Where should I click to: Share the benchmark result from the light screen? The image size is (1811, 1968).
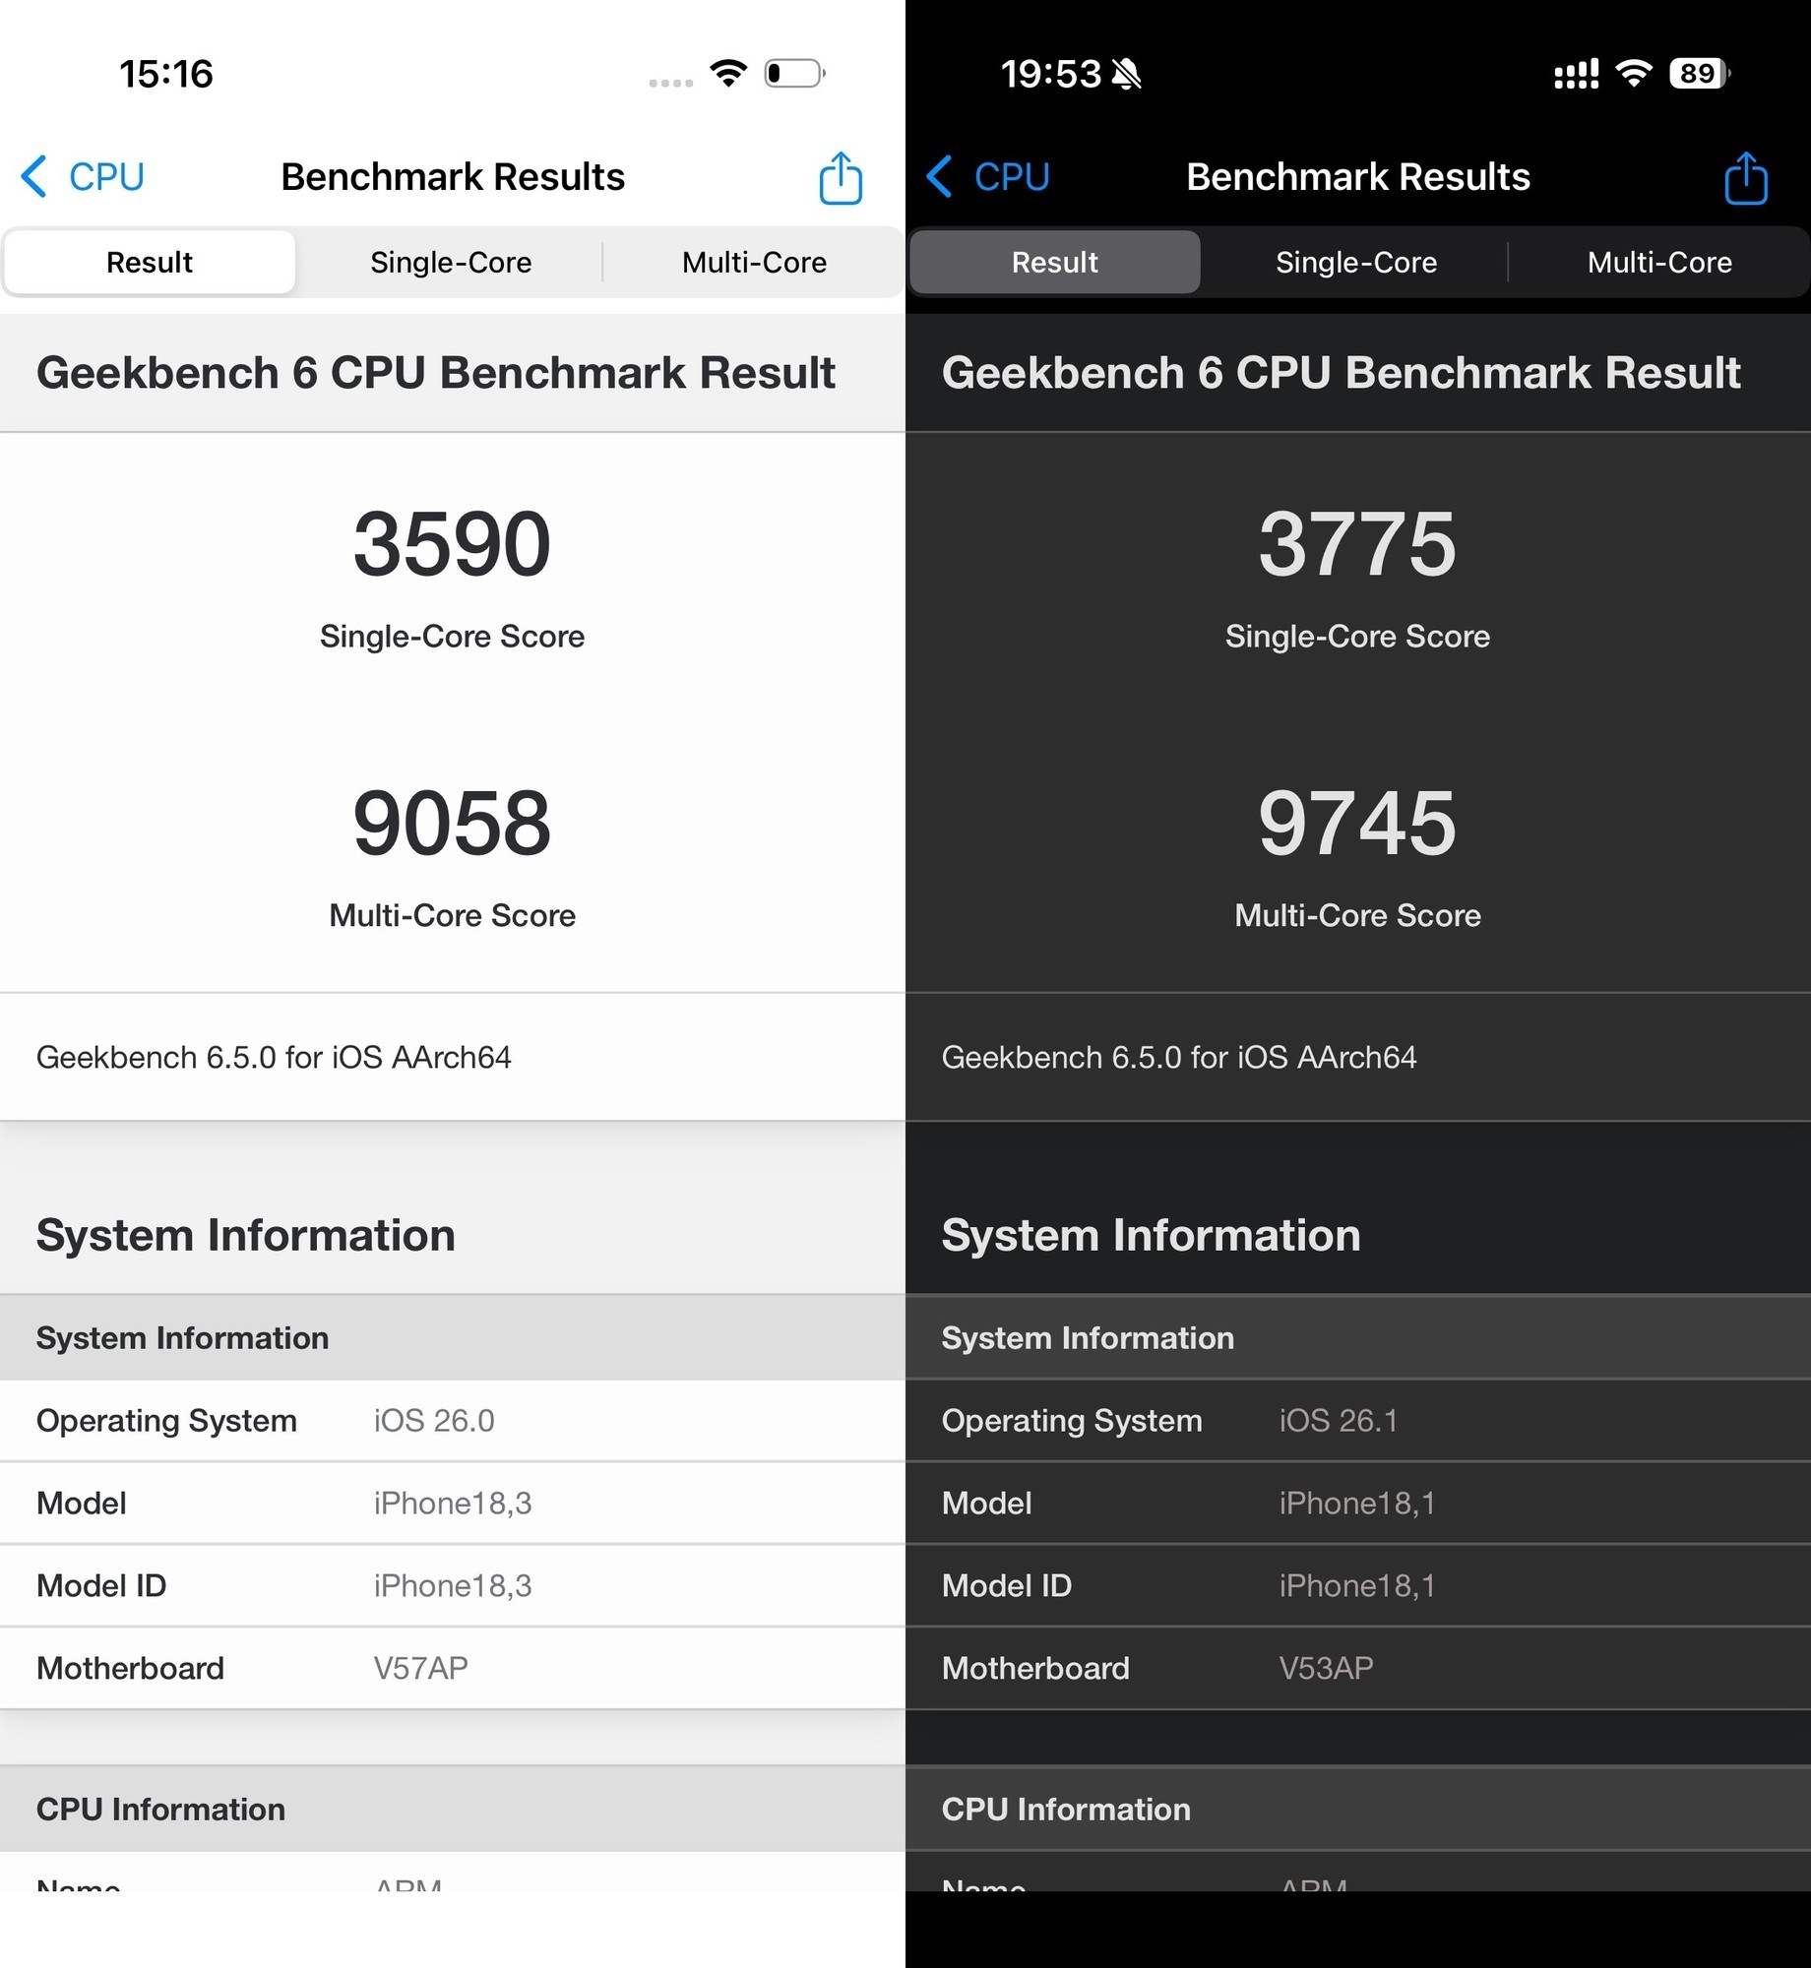pos(840,177)
